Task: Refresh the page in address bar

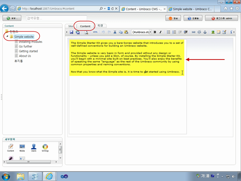Action: (x=112, y=9)
